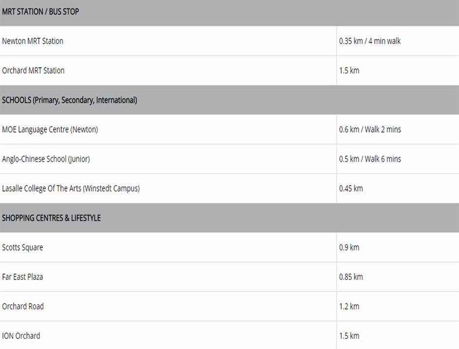The height and width of the screenshot is (349, 459).
Task: Click the 0.45 km distance value
Action: (351, 189)
